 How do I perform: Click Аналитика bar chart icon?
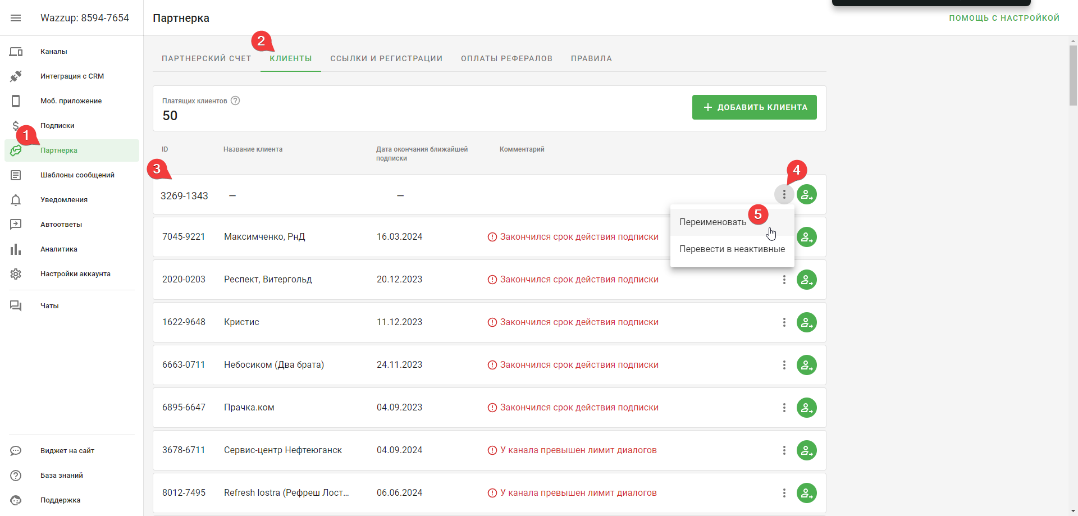(16, 249)
